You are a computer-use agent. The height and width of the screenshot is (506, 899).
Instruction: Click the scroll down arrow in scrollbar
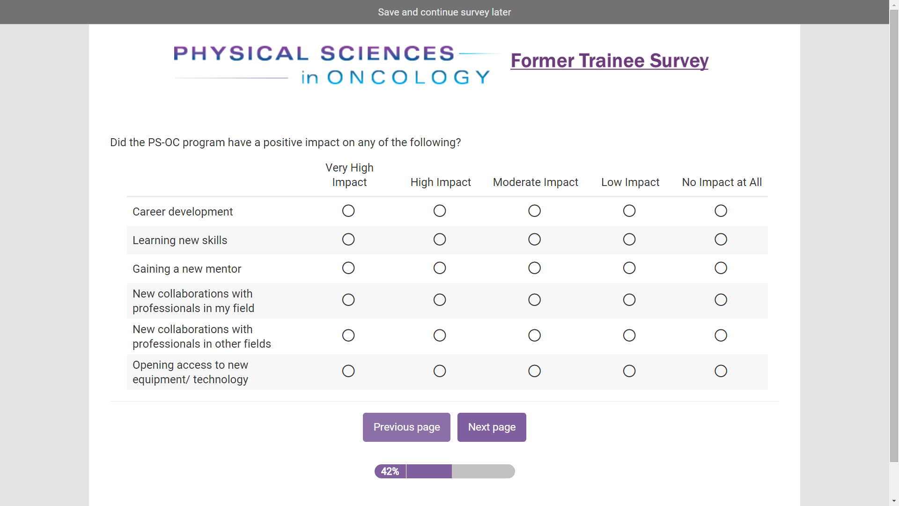point(894,501)
